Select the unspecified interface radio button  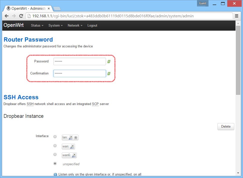tap(55, 163)
